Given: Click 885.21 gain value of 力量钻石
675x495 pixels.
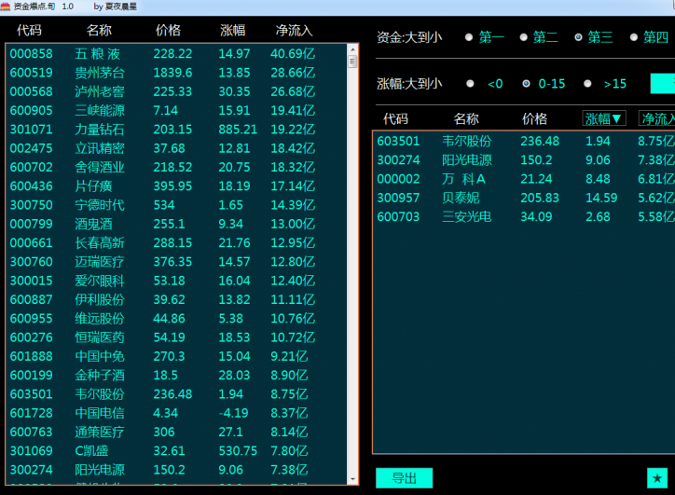Looking at the screenshot, I should click(238, 130).
